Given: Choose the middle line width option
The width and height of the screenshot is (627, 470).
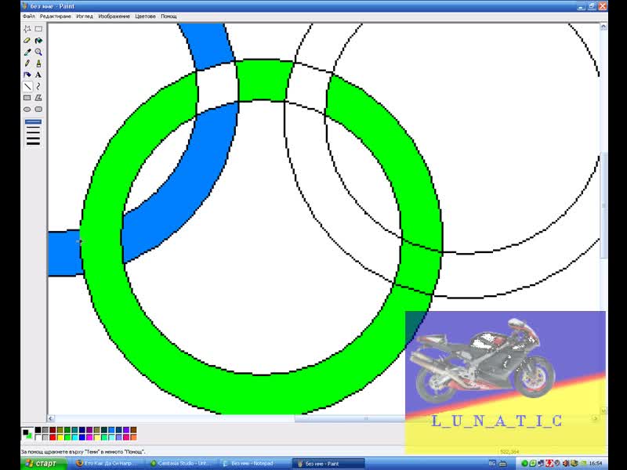Looking at the screenshot, I should point(33,132).
